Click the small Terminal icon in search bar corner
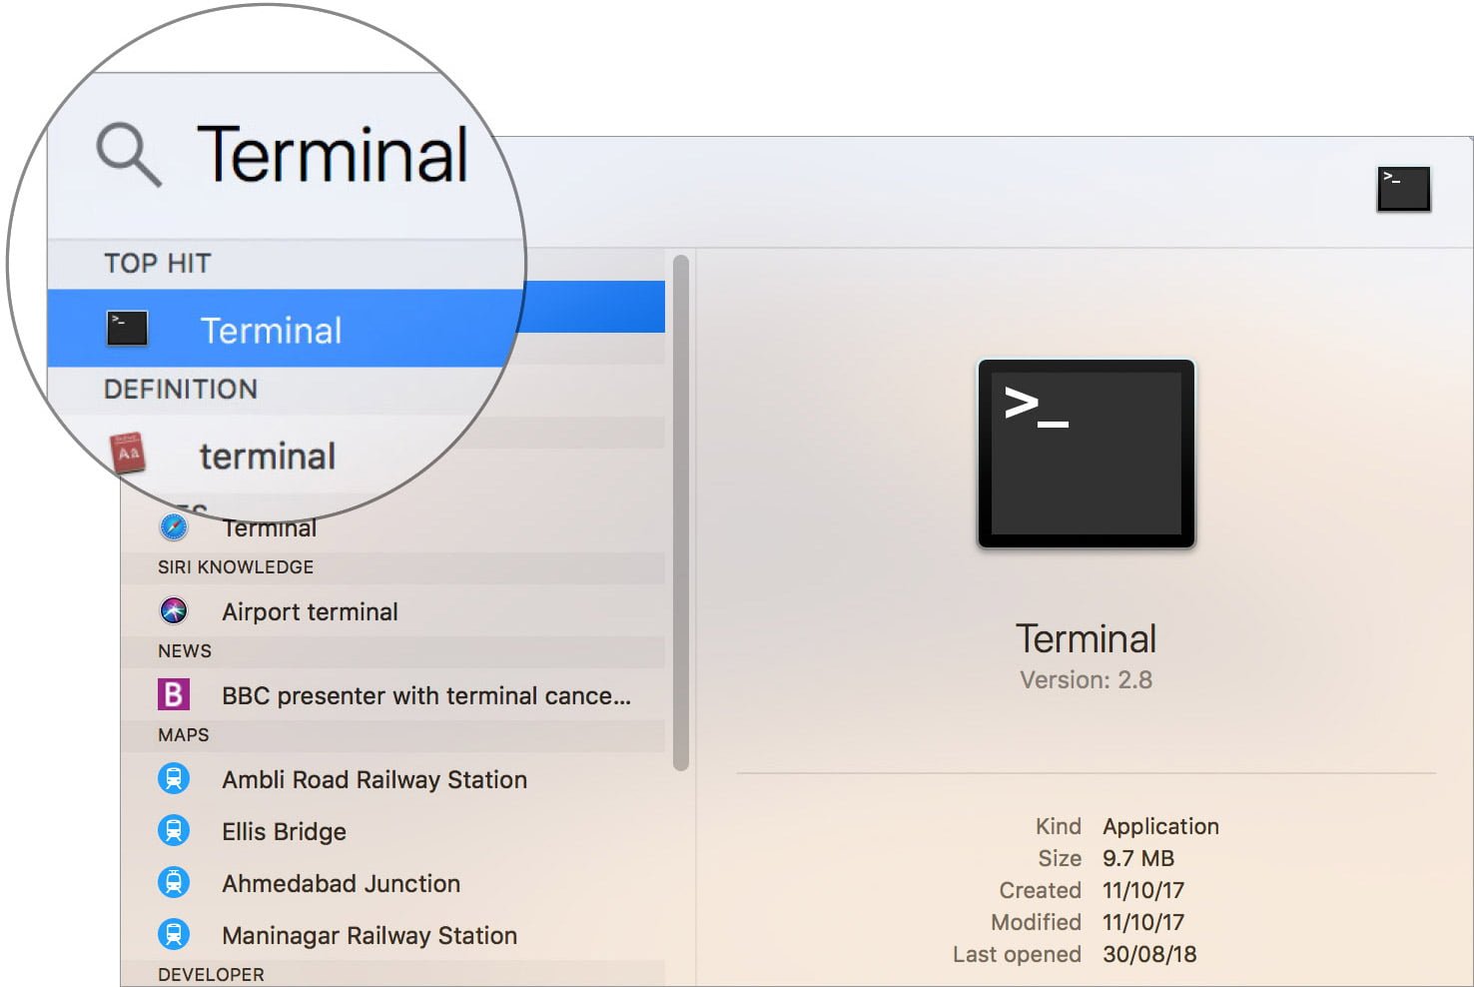The image size is (1474, 987). coord(1403,189)
